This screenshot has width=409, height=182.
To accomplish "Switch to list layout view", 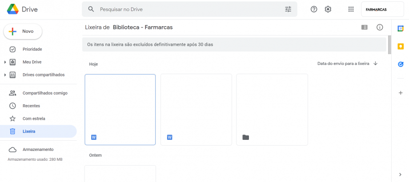I will (x=365, y=28).
